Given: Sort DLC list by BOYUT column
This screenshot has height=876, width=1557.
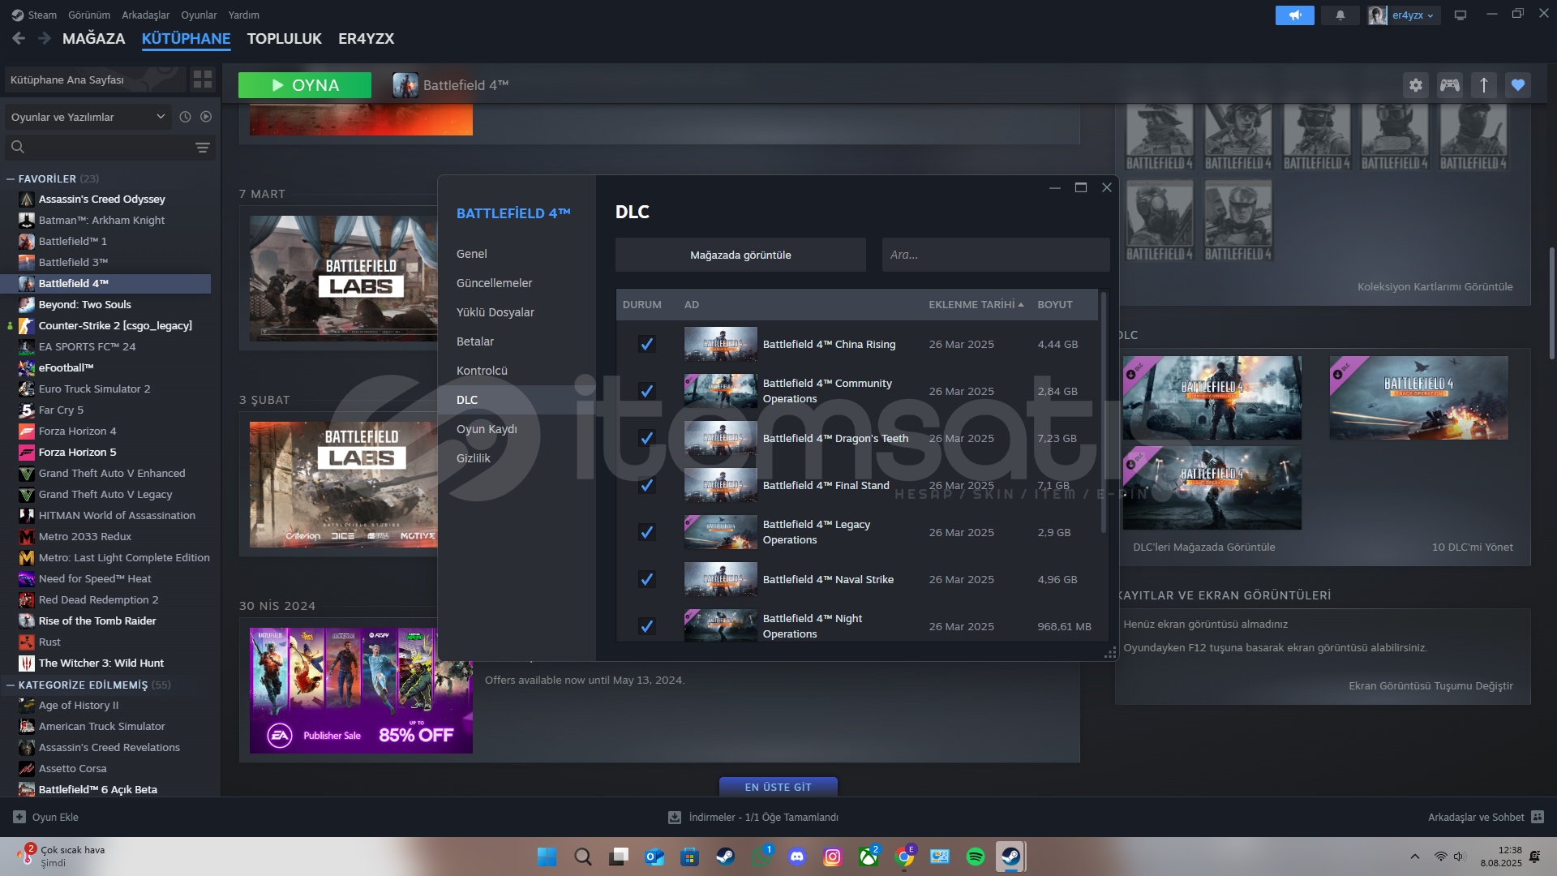Looking at the screenshot, I should 1054,304.
